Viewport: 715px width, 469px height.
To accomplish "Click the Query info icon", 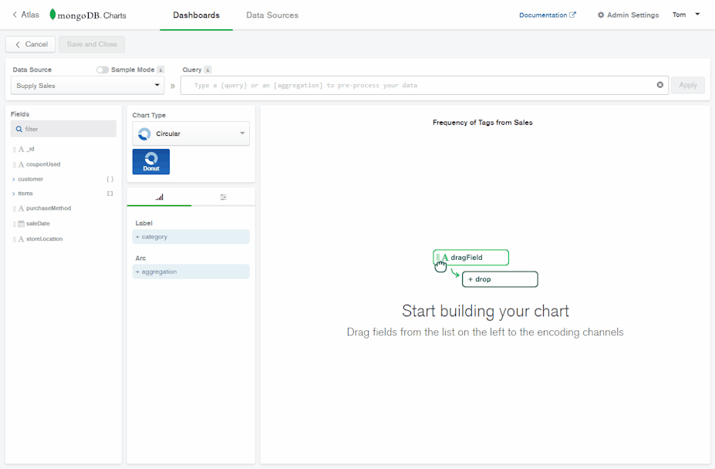I will coord(209,69).
